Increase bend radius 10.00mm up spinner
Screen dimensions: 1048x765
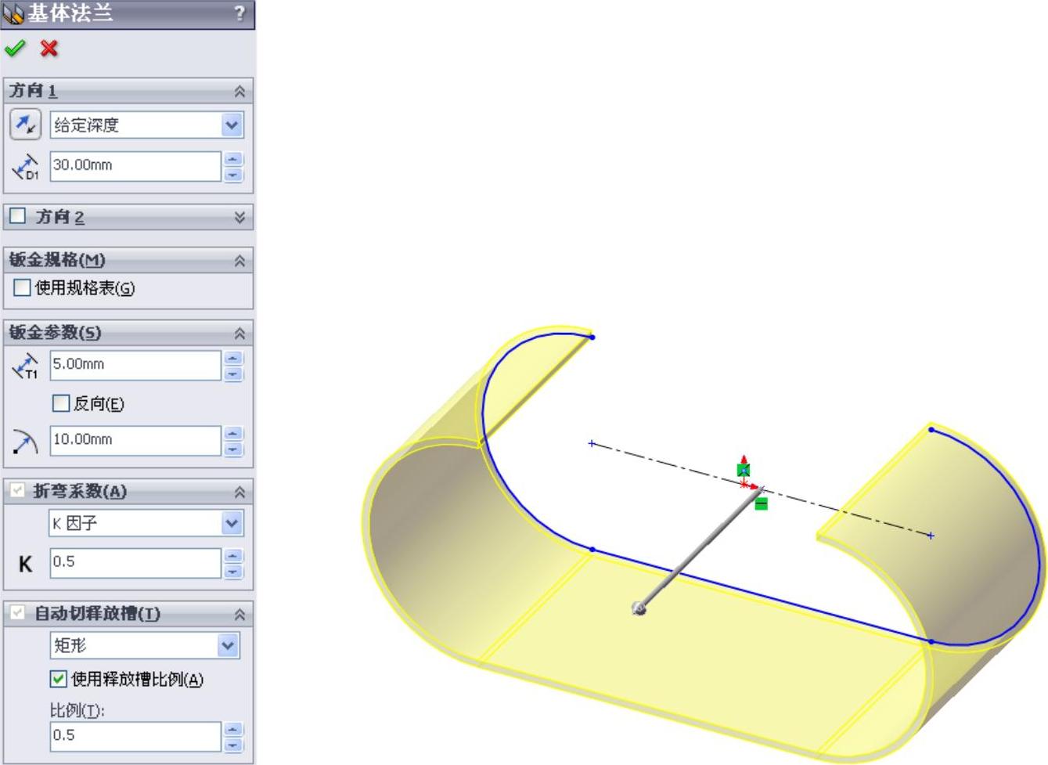[233, 433]
